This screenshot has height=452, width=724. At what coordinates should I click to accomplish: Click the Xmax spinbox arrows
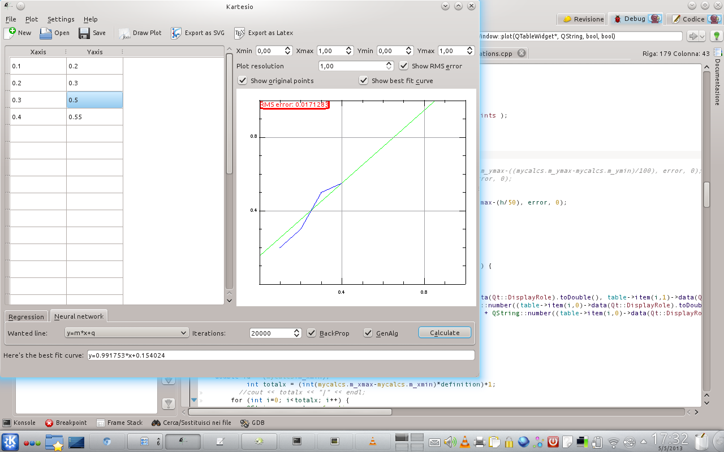[349, 51]
